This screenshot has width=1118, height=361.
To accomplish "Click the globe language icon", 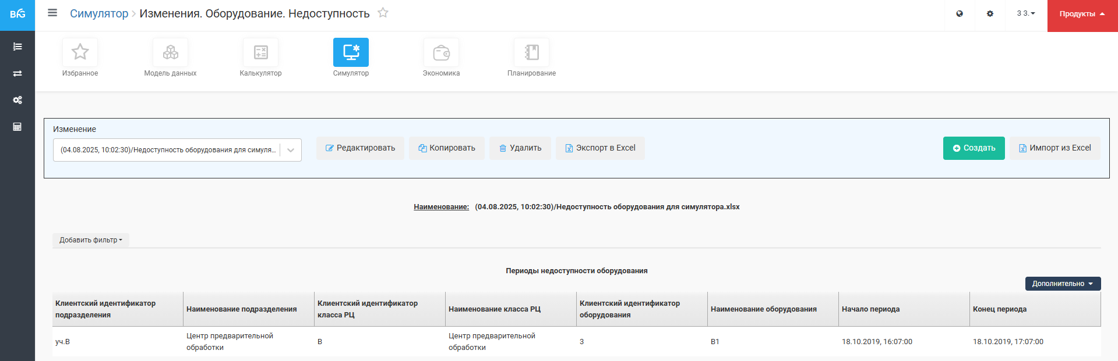I will (x=960, y=13).
